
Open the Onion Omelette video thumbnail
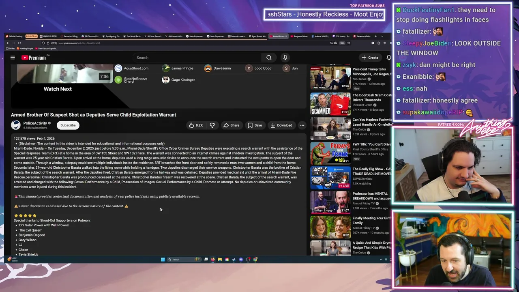click(x=330, y=129)
